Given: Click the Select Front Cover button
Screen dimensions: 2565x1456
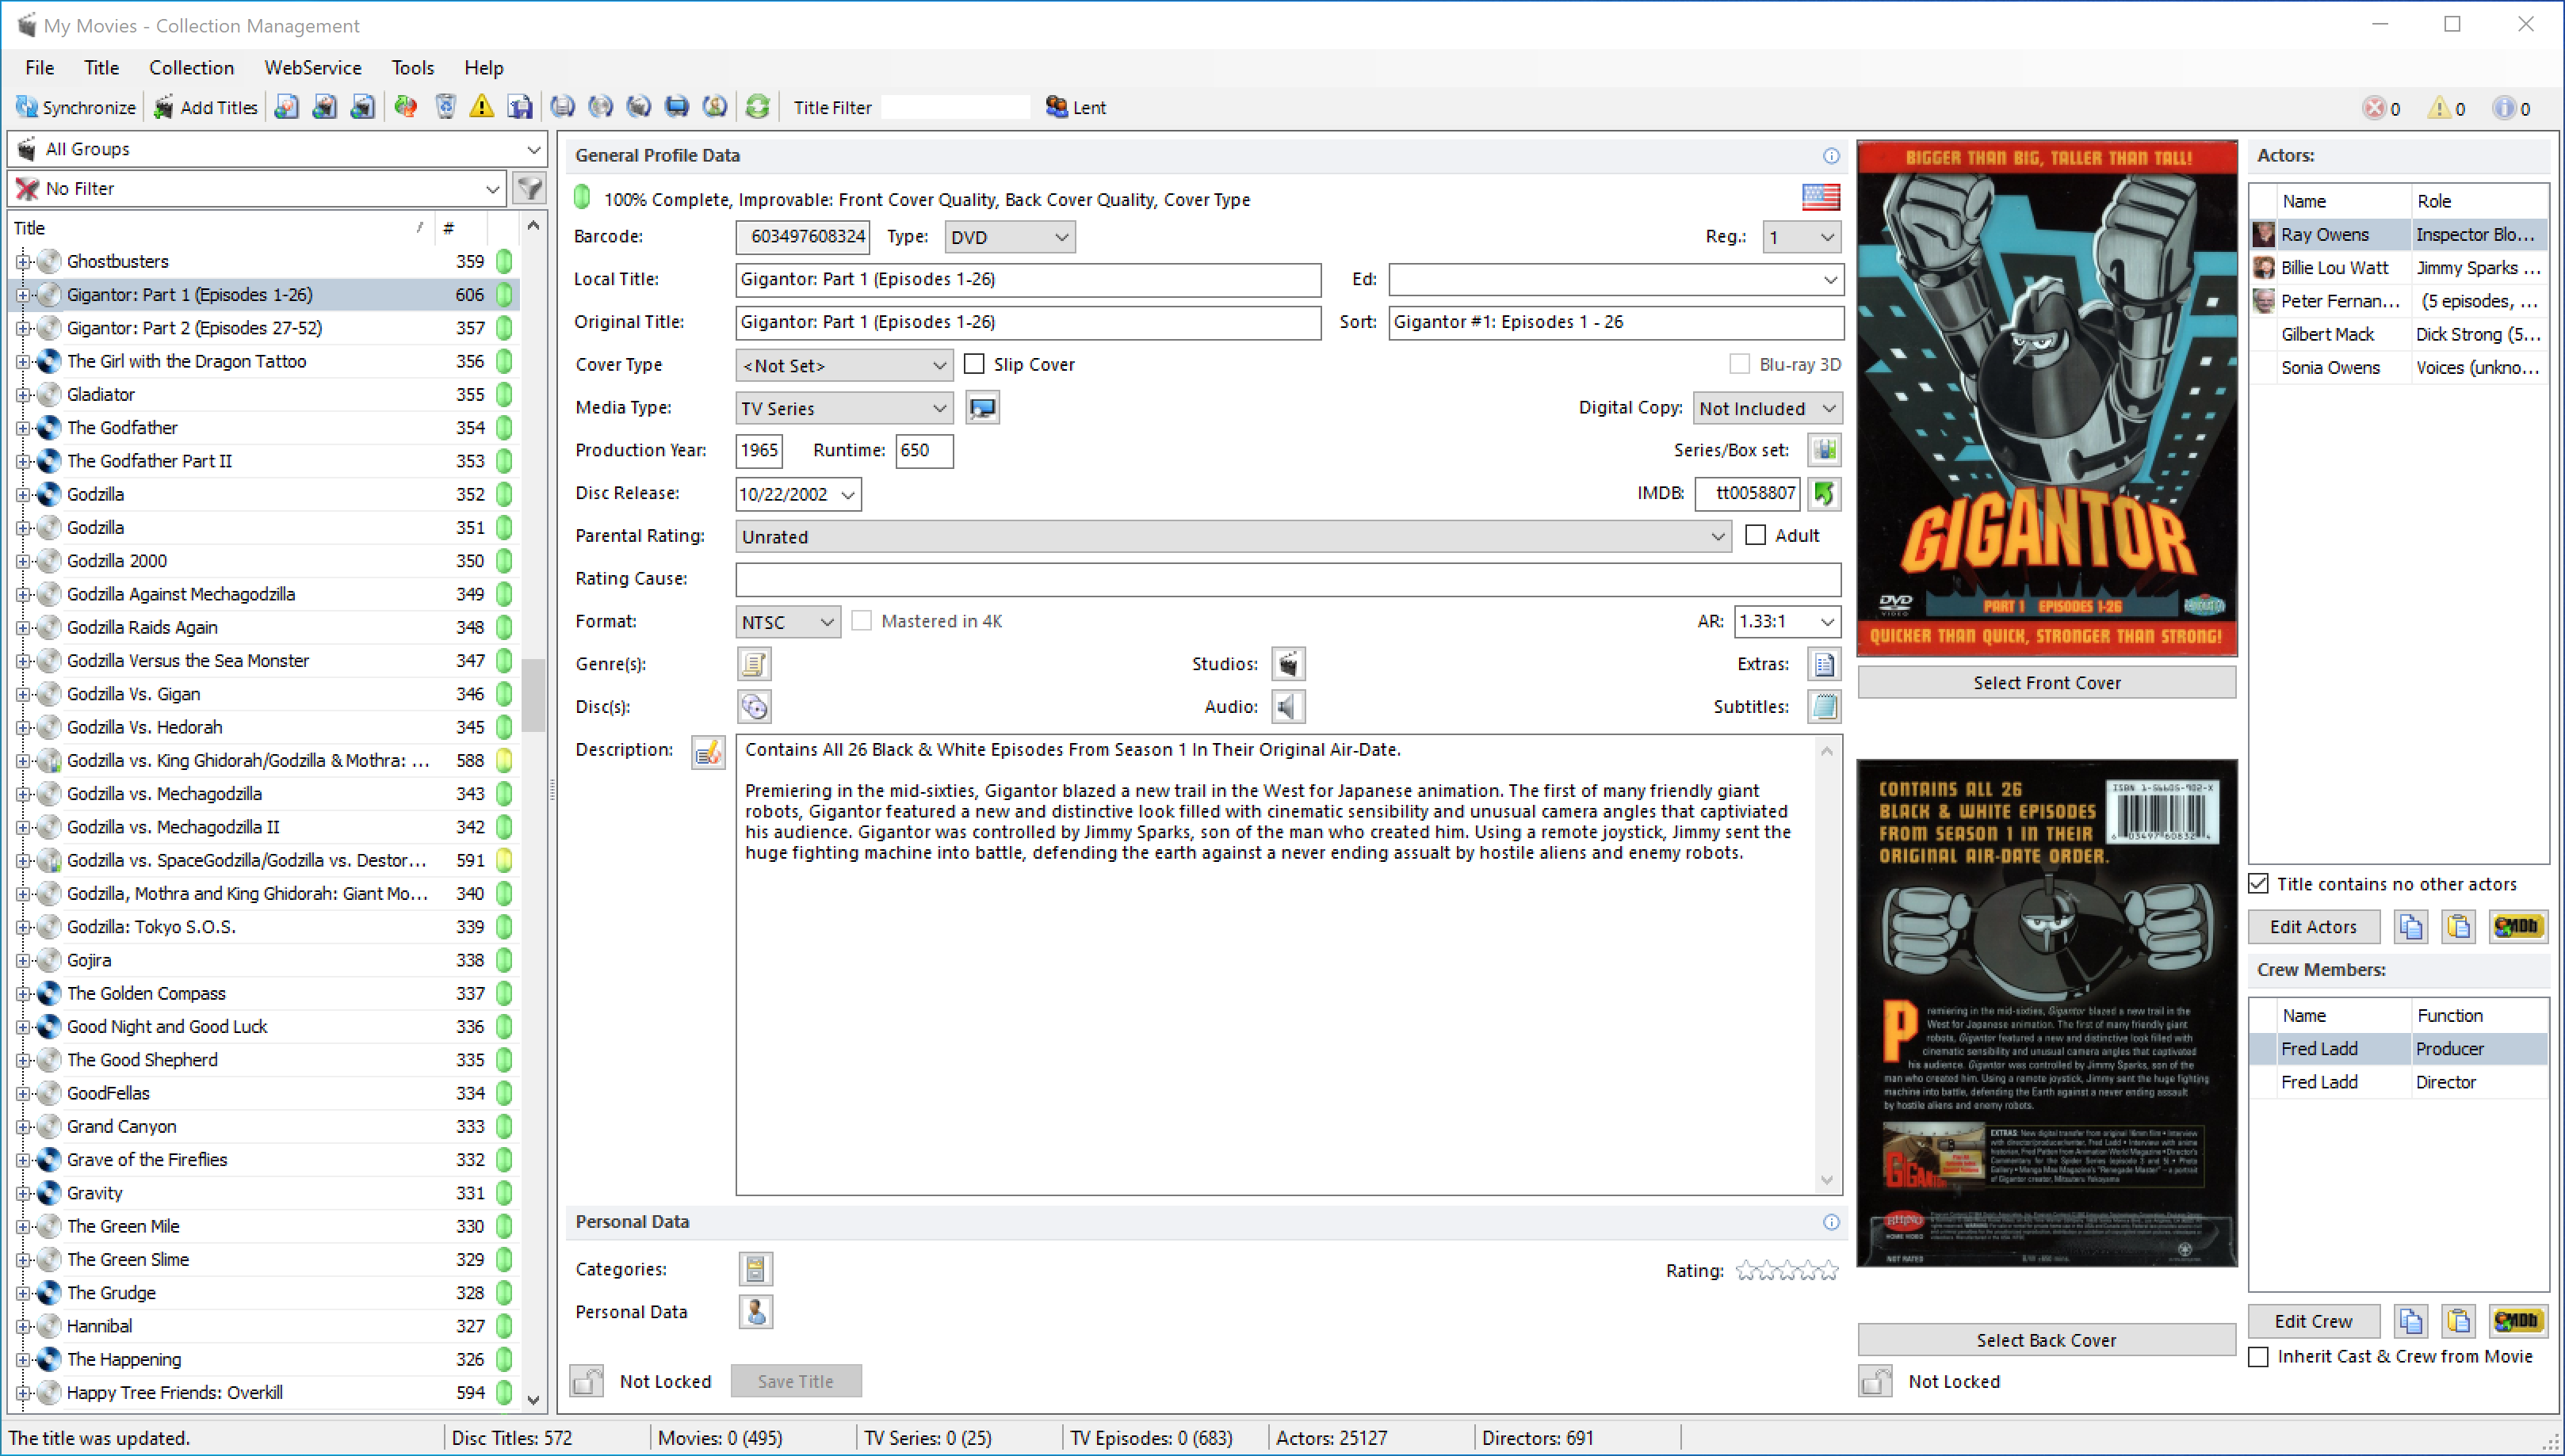Looking at the screenshot, I should pos(2047,682).
